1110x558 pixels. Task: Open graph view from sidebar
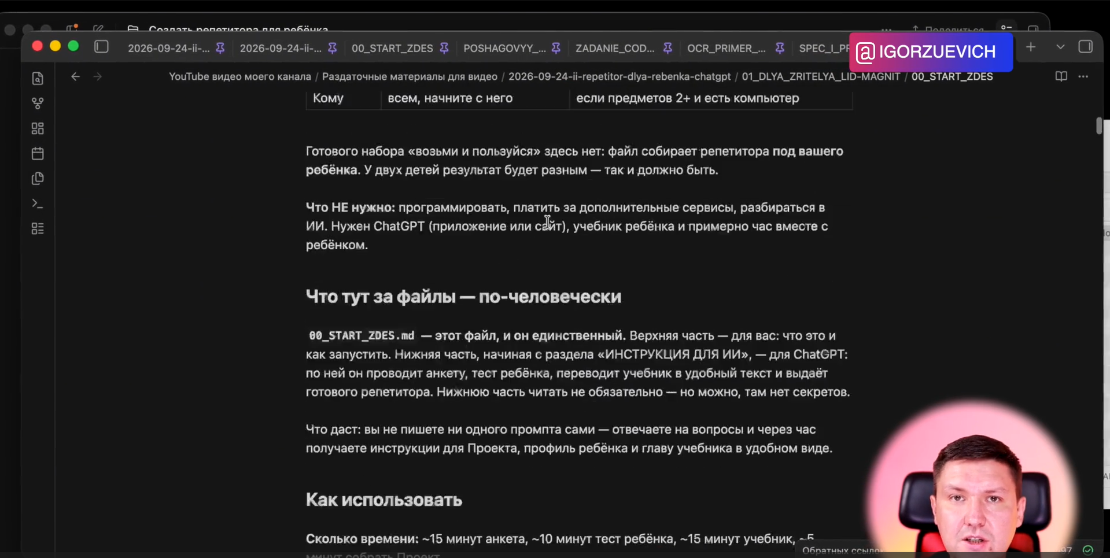click(38, 104)
